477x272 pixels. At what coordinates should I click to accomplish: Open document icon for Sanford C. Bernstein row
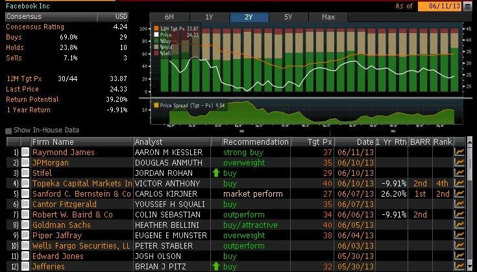click(x=25, y=193)
